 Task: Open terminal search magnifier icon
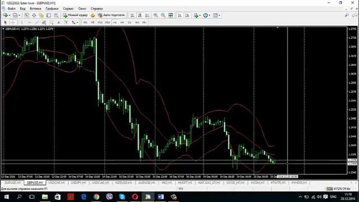tap(347, 15)
